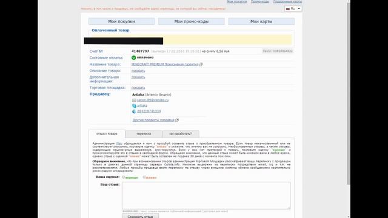Click the scrollbar down arrow
388x218 pixels.
349,217
